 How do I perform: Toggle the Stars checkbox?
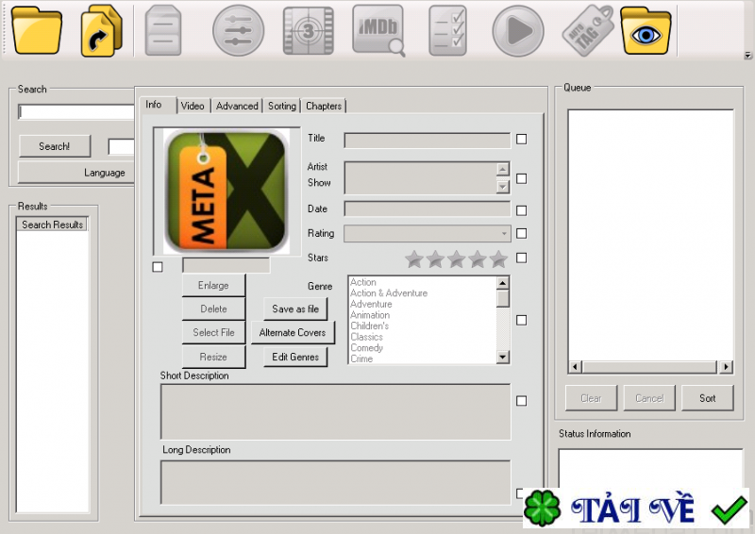(x=521, y=259)
